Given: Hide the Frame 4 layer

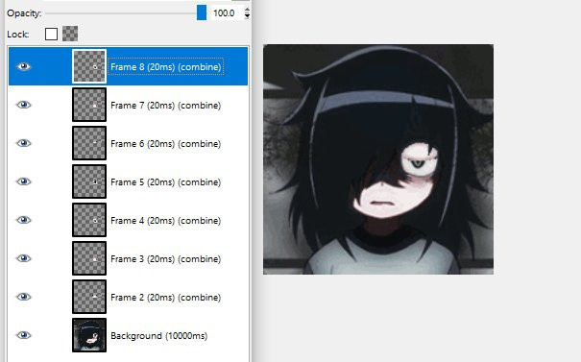Looking at the screenshot, I should [24, 220].
